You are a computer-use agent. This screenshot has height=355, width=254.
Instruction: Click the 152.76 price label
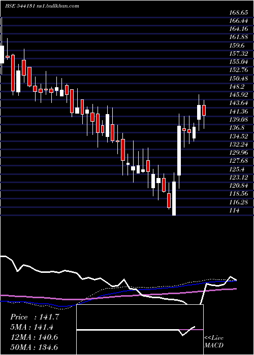point(239,70)
